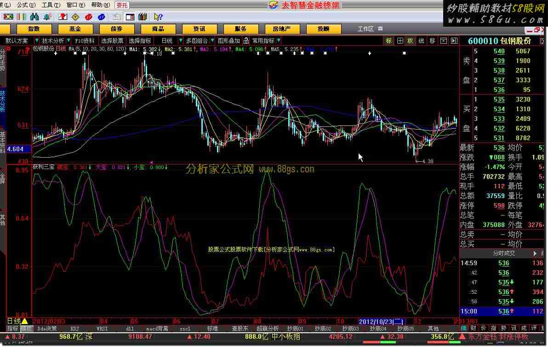This screenshot has height=347, width=548.
Task: Click the red envelope message icon
Action: (63, 17)
